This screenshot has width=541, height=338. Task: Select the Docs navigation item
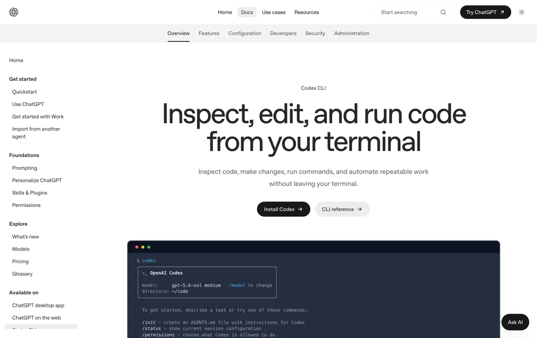[x=247, y=12]
